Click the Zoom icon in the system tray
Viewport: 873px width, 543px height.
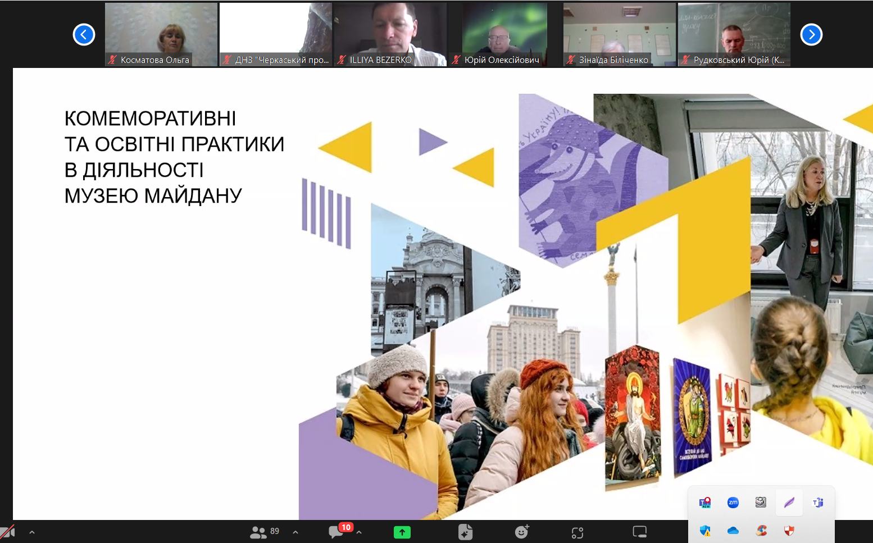pos(733,503)
